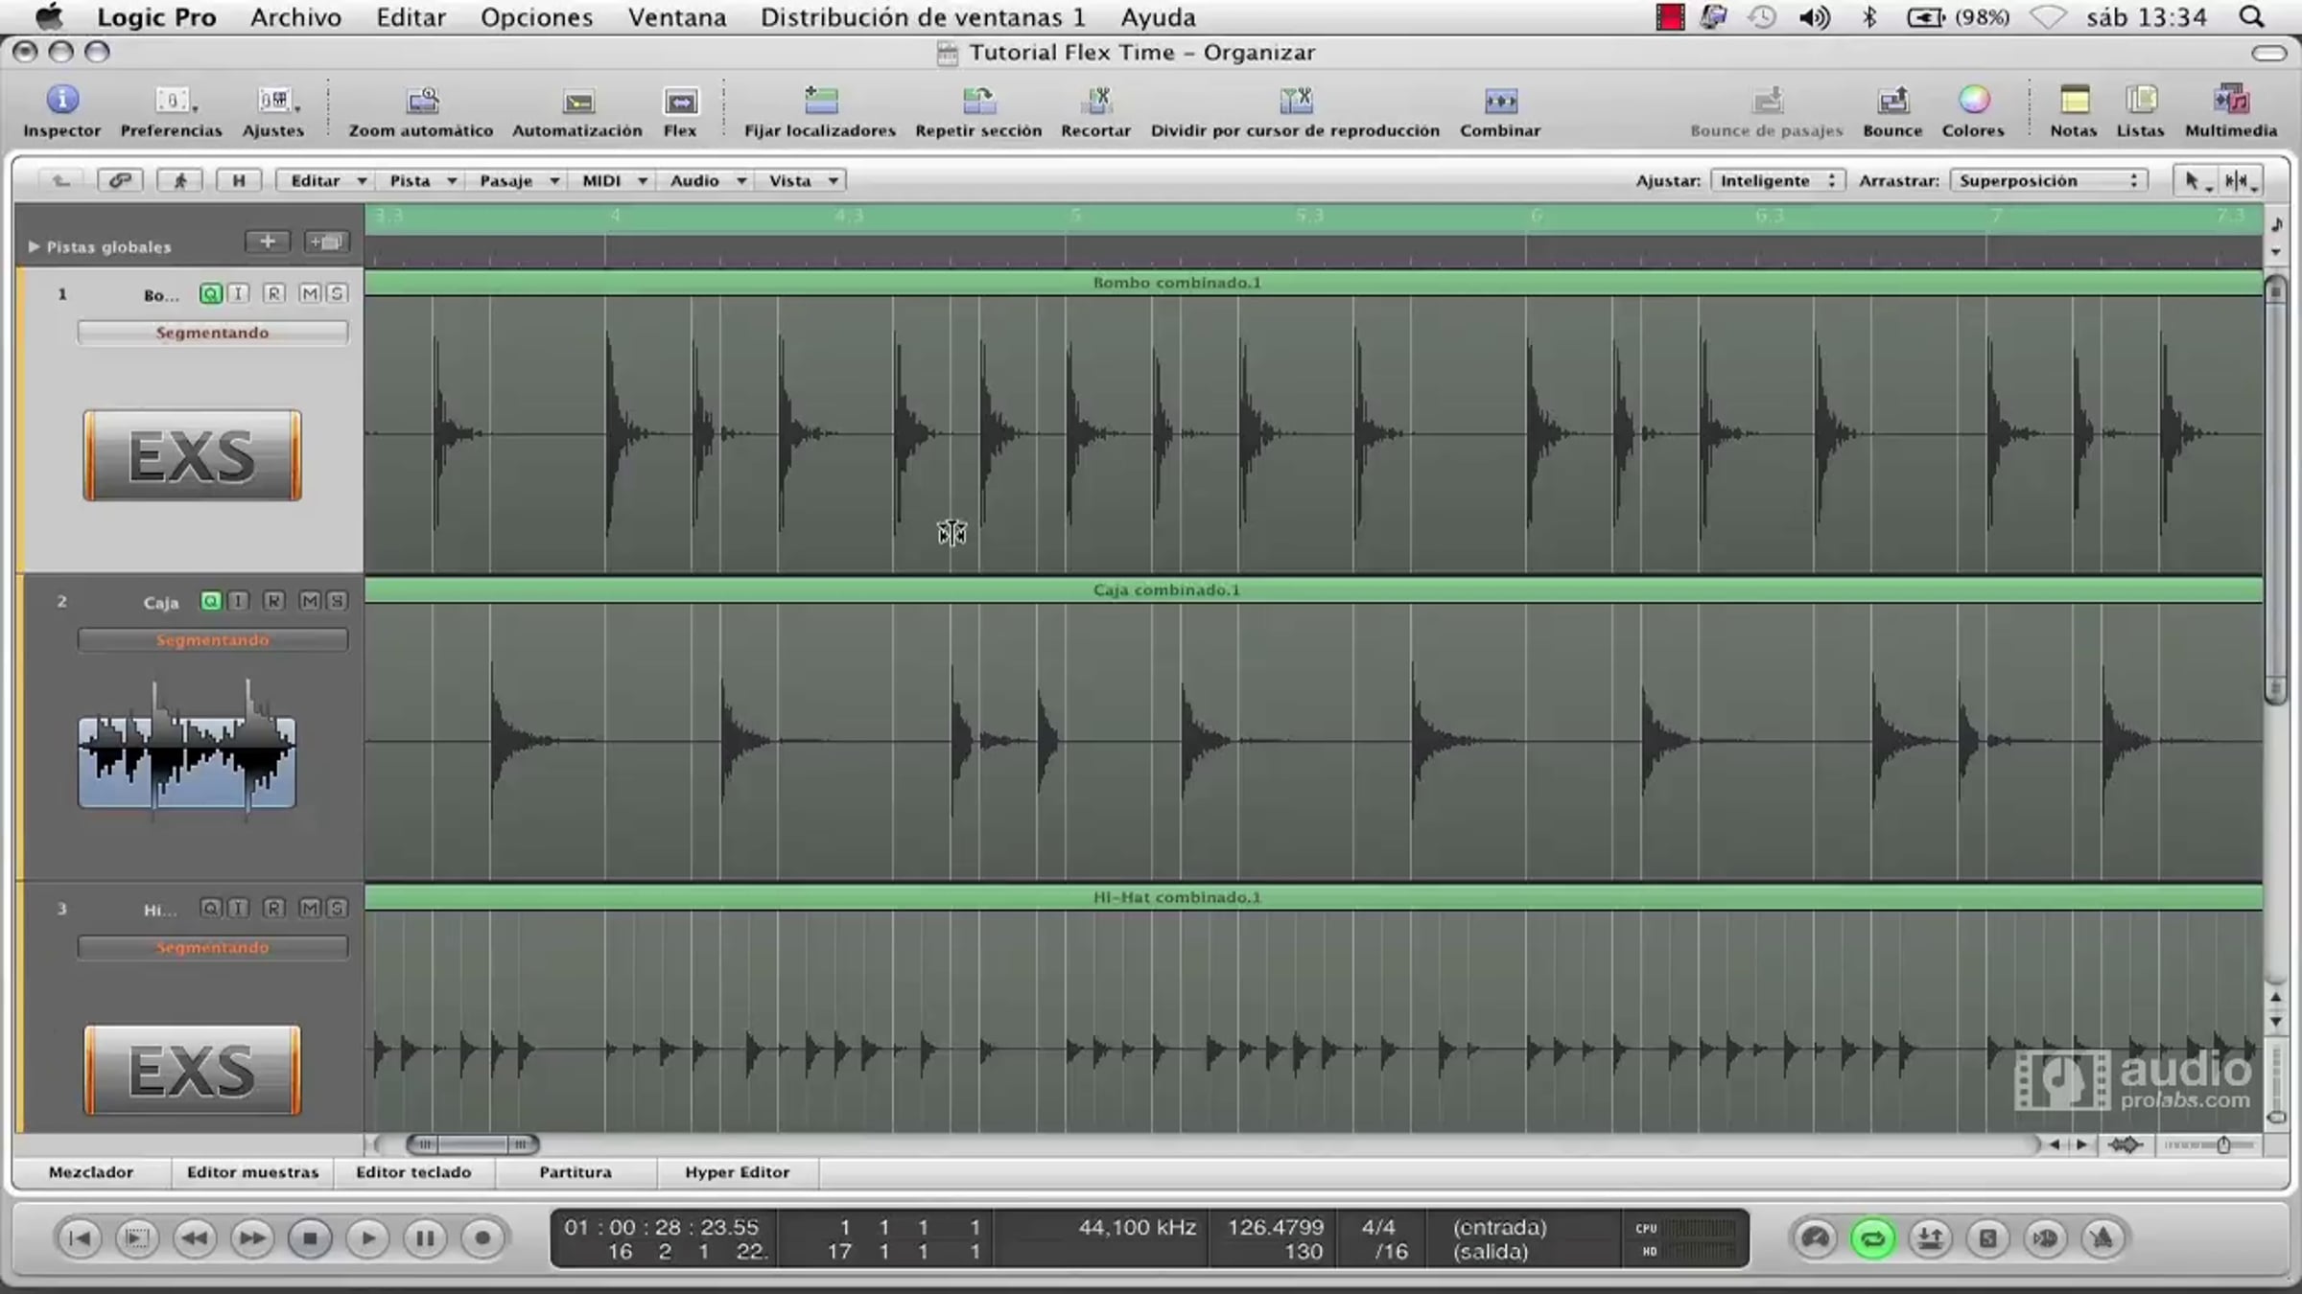The image size is (2302, 1294).
Task: Solo the Bombo track
Action: click(x=337, y=293)
